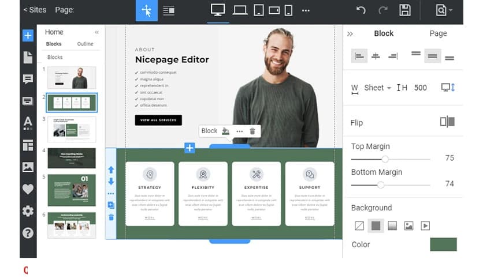The width and height of the screenshot is (483, 279).
Task: Align content to bottom
Action: (449, 58)
